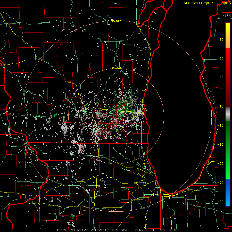The image size is (232, 232).
Task: Click the 50 NMI range ring label
Action: click(x=116, y=68)
